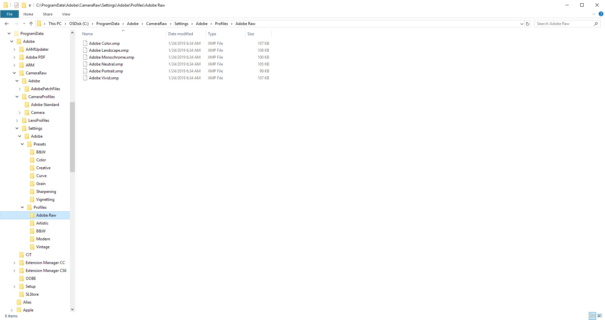605x320 pixels.
Task: Expand the ribbon with the chevron
Action: click(594, 14)
